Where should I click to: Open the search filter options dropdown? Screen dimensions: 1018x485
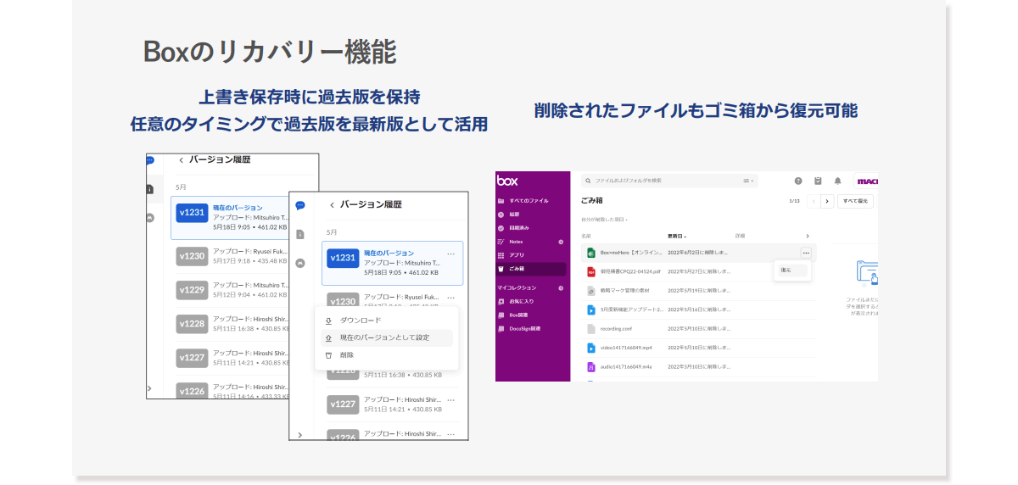coord(748,181)
